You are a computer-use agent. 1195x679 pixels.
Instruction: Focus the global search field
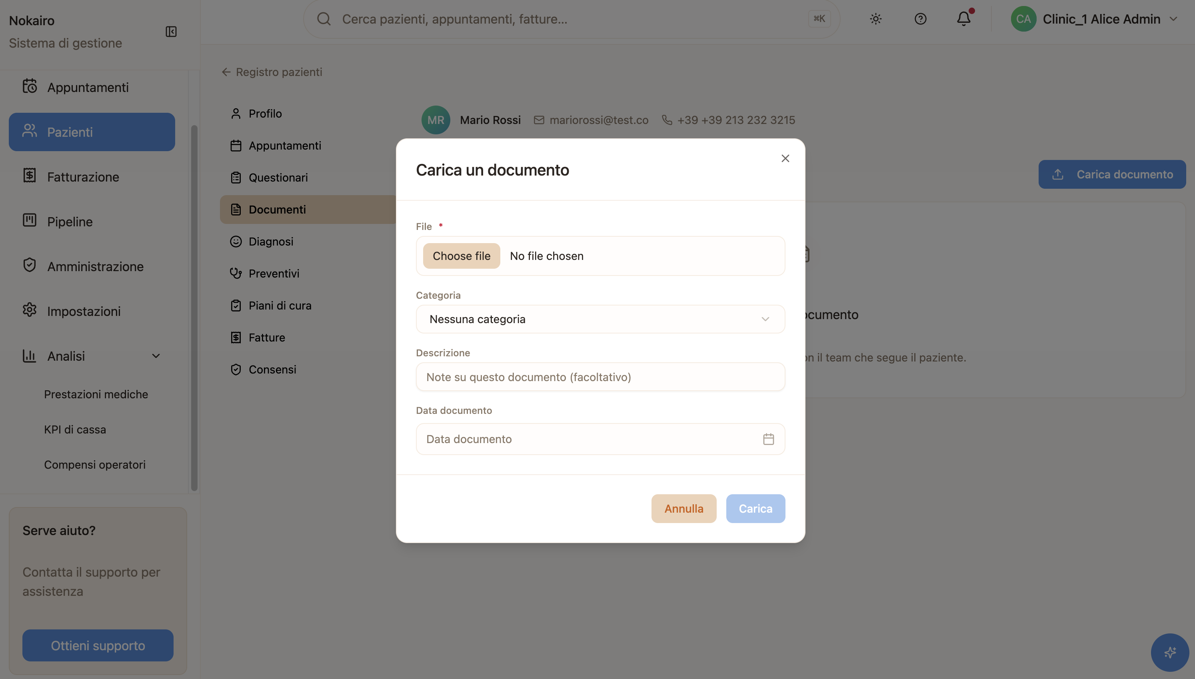(572, 19)
